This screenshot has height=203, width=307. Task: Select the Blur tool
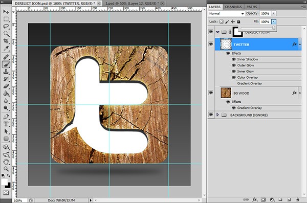6,101
